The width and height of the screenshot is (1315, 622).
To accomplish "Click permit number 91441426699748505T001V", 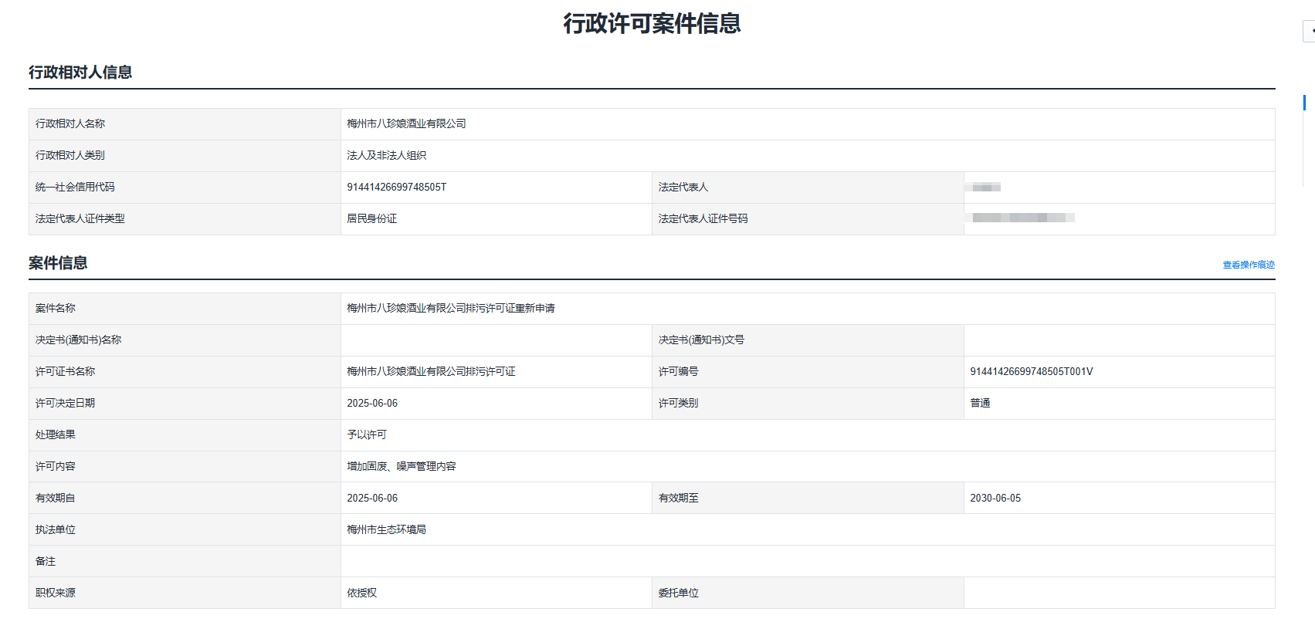I will pos(1031,371).
